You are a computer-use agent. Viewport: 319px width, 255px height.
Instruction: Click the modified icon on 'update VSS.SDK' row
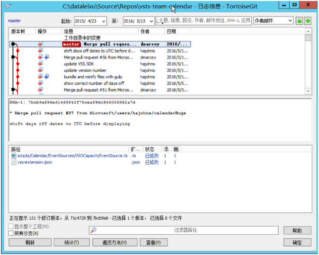coord(40,64)
